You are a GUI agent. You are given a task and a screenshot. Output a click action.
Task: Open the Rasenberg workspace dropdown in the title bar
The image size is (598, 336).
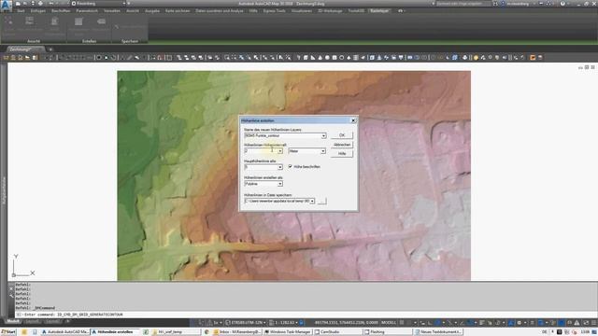pos(98,4)
